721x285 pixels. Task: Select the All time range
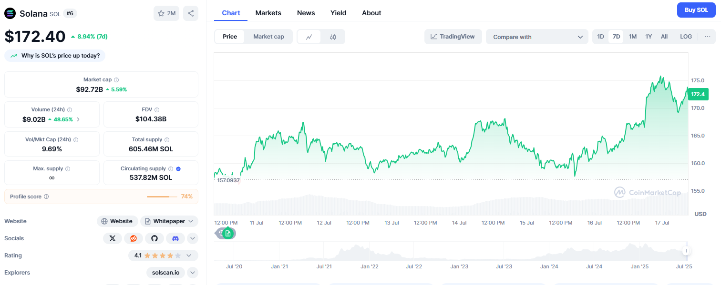[x=664, y=37]
